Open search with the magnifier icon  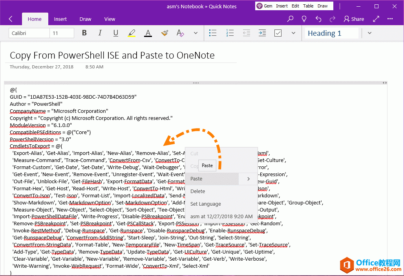[x=290, y=18]
